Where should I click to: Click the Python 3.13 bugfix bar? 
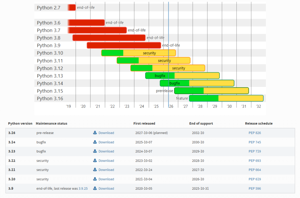[182, 76]
